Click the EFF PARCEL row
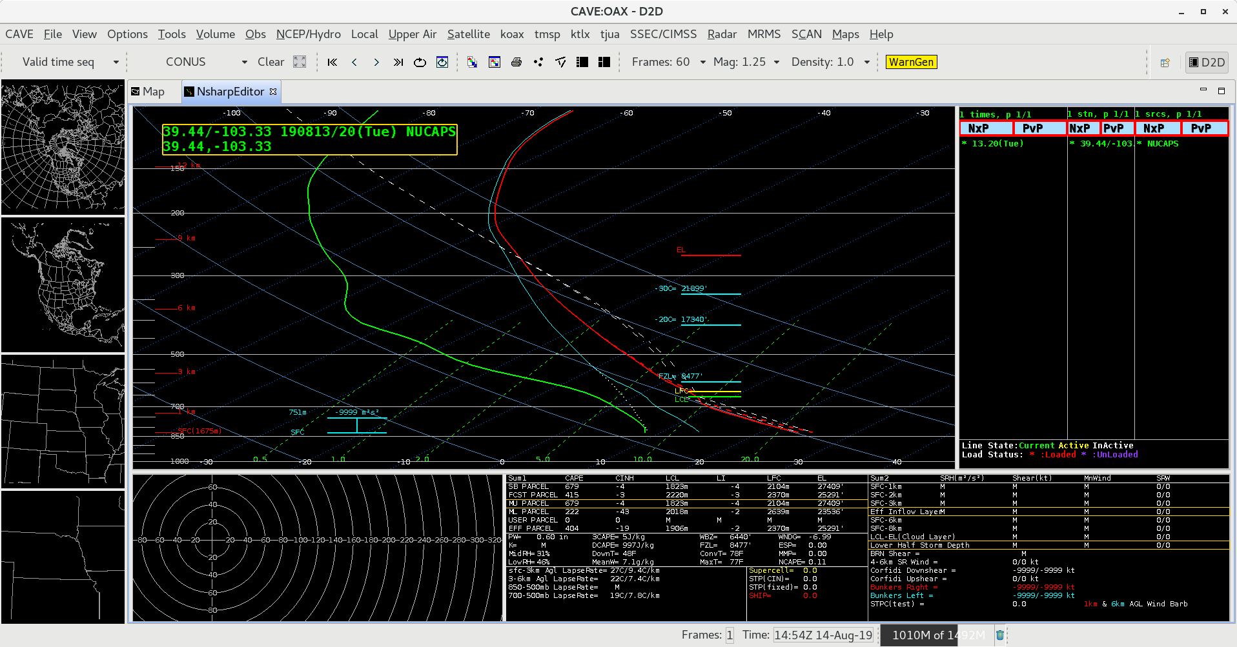The height and width of the screenshot is (647, 1237). click(x=686, y=529)
